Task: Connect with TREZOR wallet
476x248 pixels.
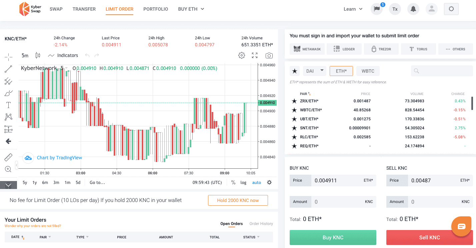Action: (x=381, y=49)
